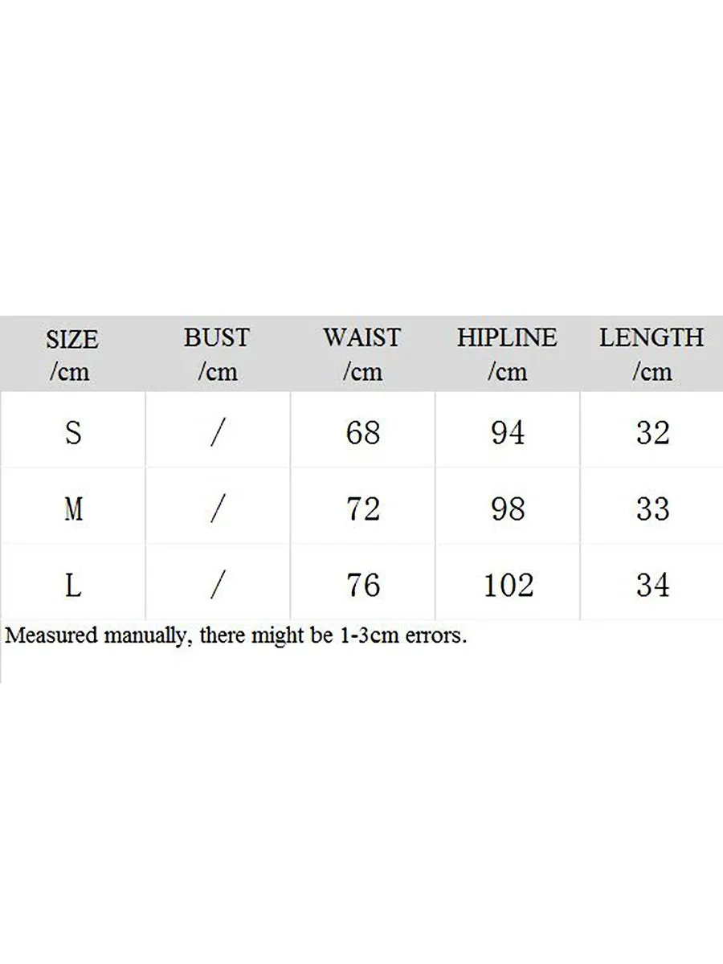Click the "Measured manually" note text
Image resolution: width=723 pixels, height=964 pixels.
point(235,637)
